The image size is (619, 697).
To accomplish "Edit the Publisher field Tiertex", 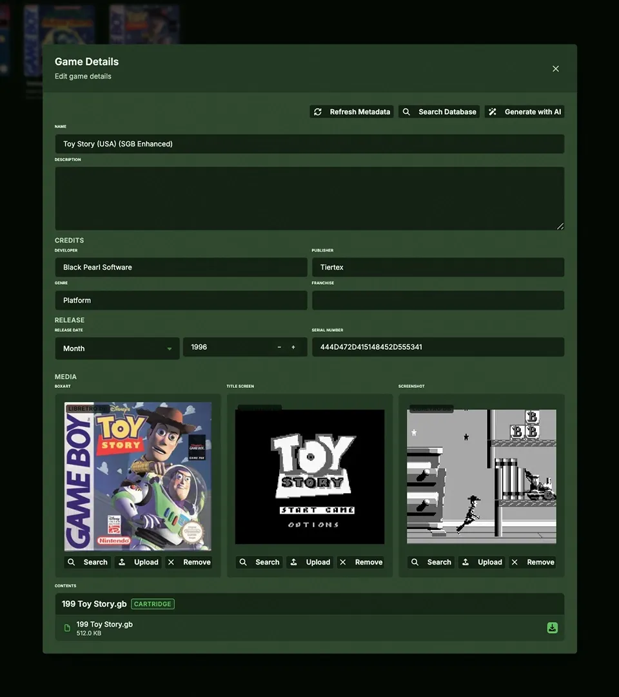I will (438, 267).
